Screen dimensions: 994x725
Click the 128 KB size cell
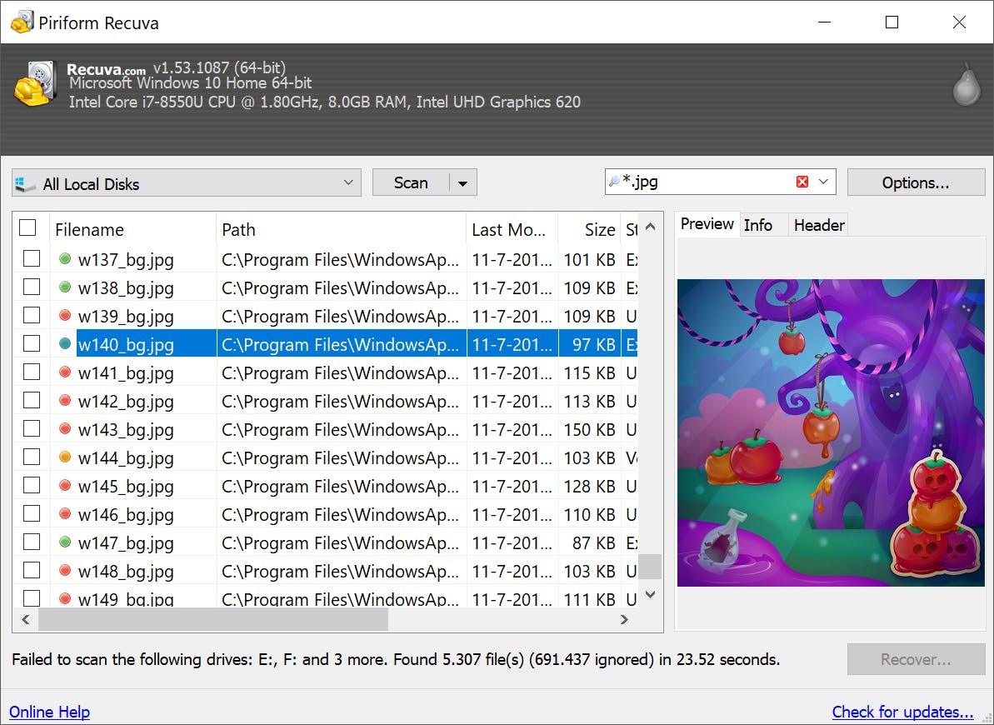pyautogui.click(x=590, y=486)
